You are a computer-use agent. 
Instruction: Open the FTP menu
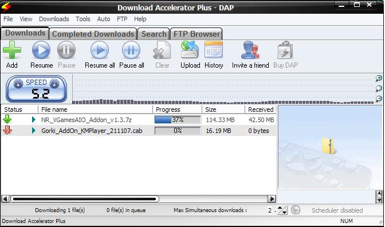pos(122,19)
